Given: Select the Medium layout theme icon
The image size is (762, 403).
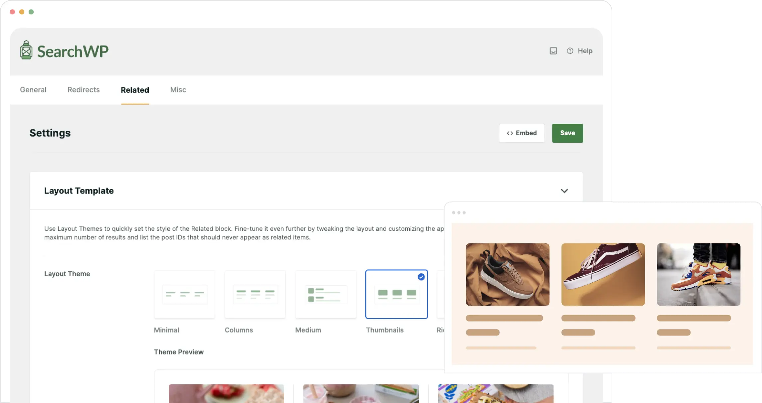Looking at the screenshot, I should 326,294.
